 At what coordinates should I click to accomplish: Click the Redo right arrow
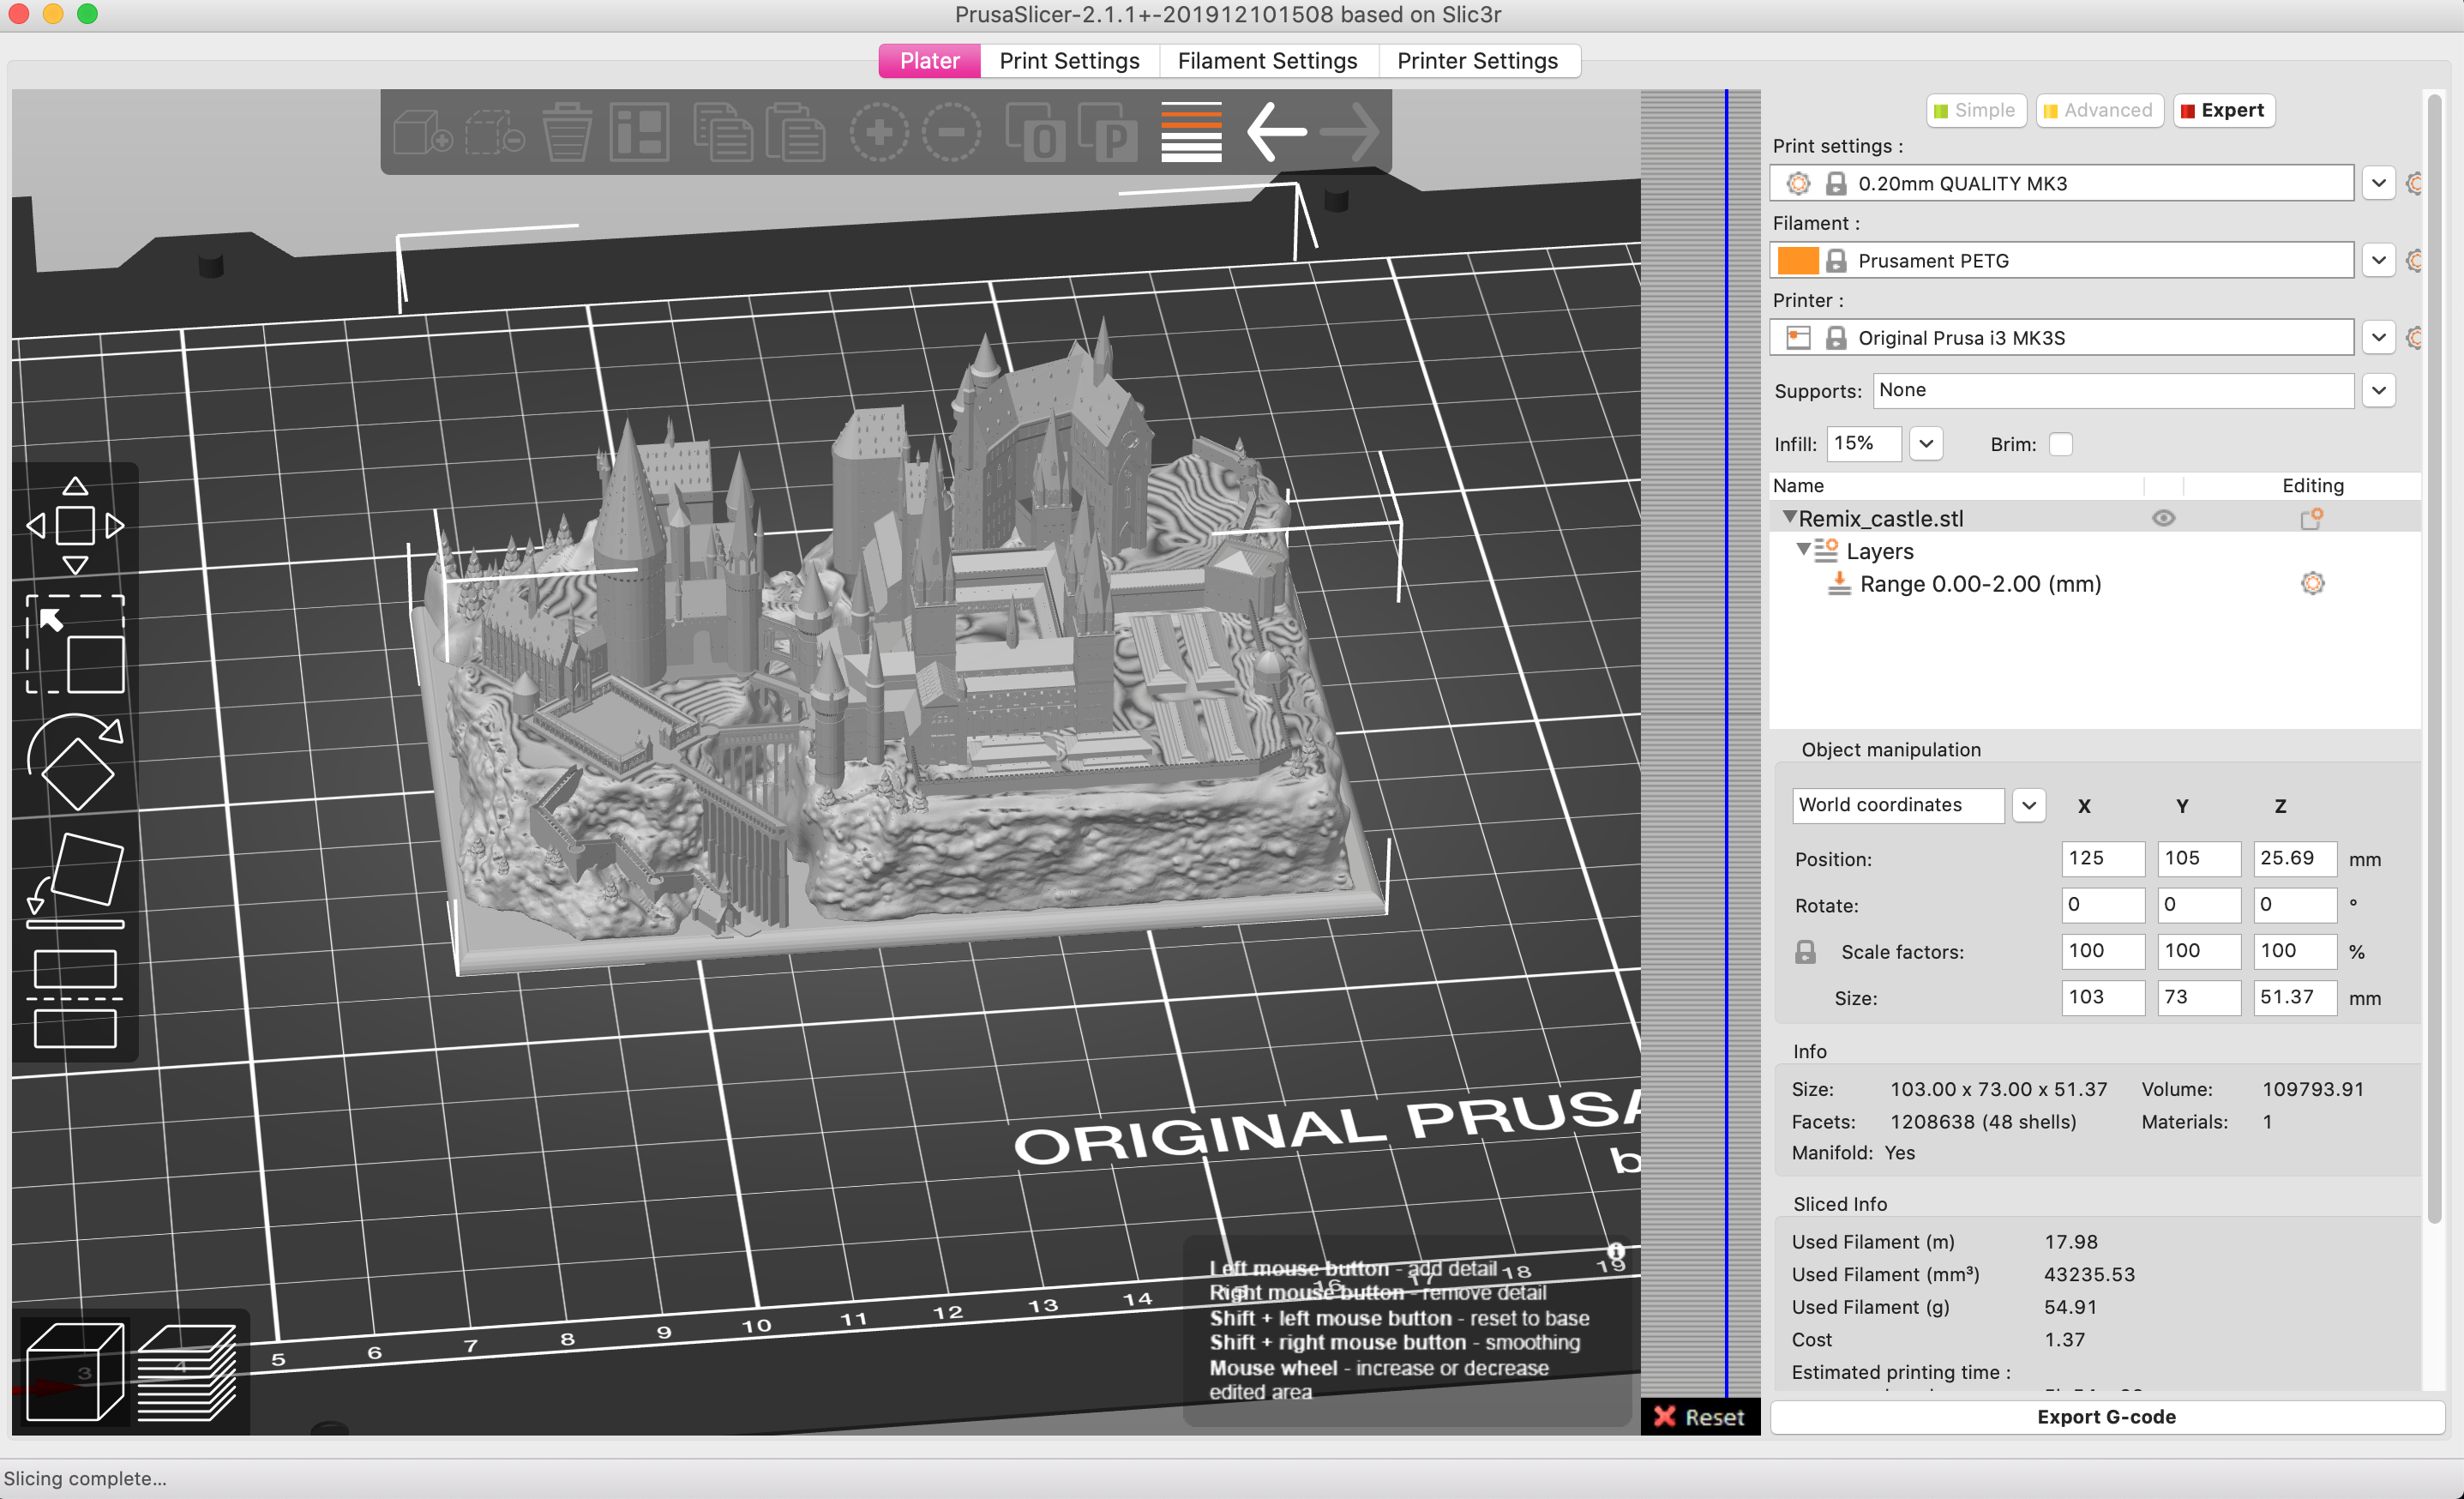tap(1349, 132)
